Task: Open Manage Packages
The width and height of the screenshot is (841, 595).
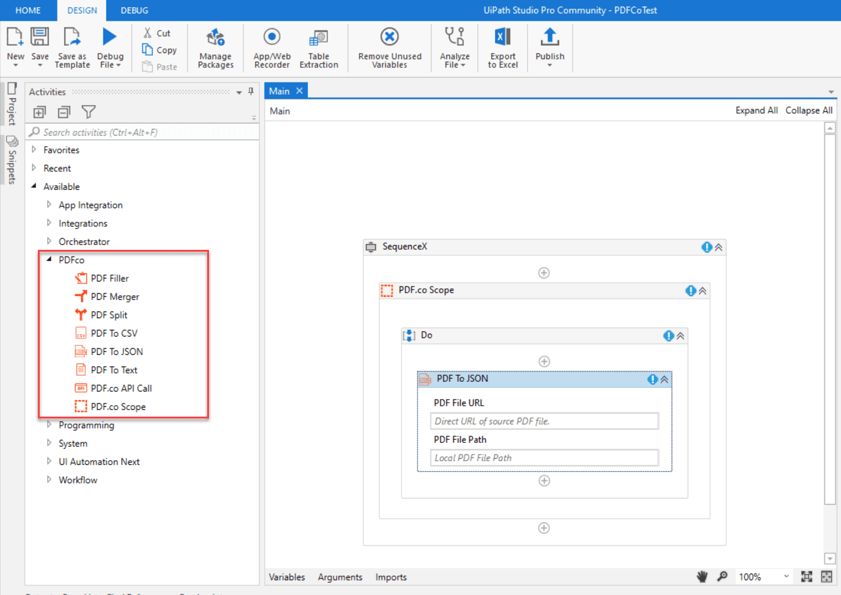Action: tap(215, 48)
